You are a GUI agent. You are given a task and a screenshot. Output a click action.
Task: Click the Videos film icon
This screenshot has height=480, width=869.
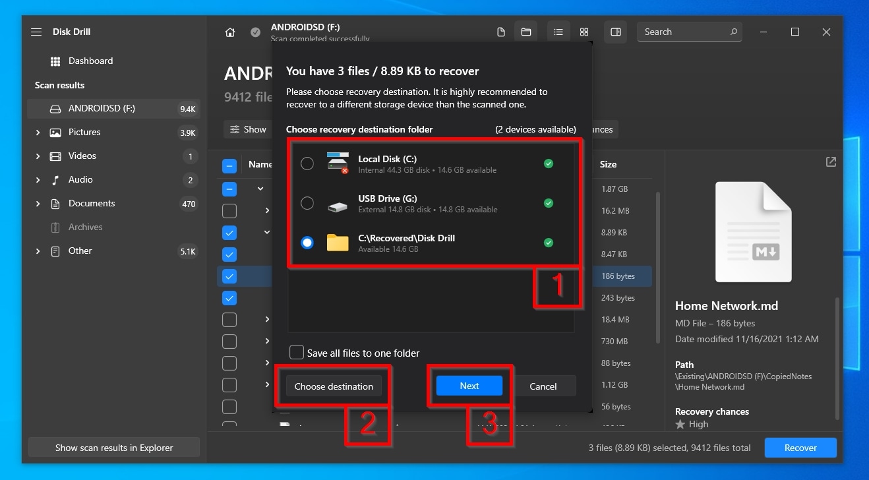click(56, 156)
